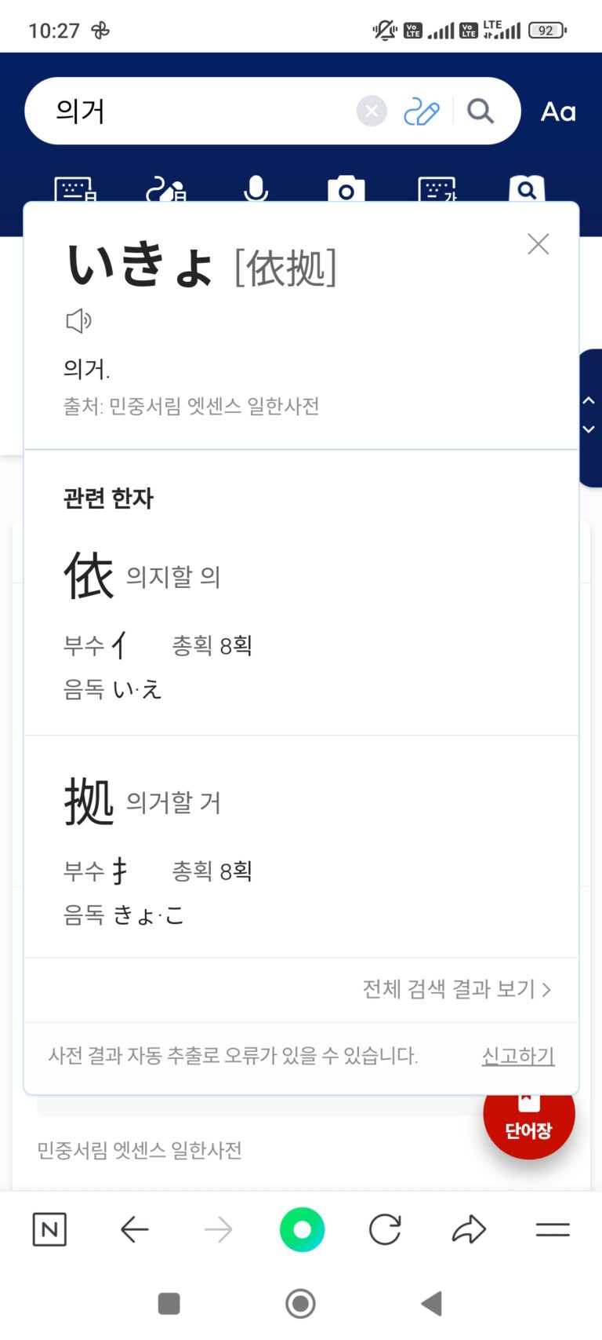This screenshot has height=1340, width=602.
Task: Open handwriting input pen icon in search bar
Action: (x=421, y=111)
